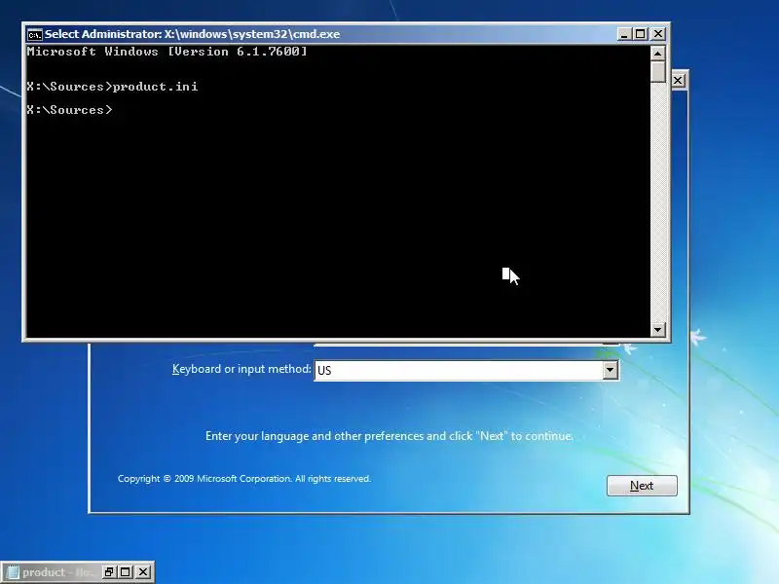Maximize the minimized product Notepad window
This screenshot has height=584, width=779.
coord(126,572)
